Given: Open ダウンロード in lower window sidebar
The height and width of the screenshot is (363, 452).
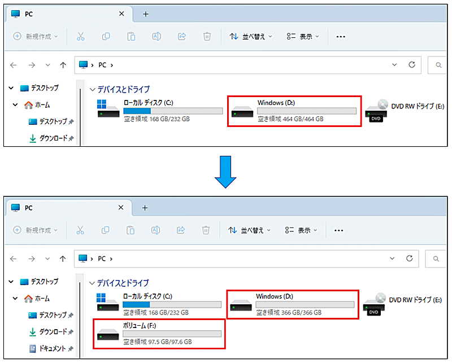Looking at the screenshot, I should (x=51, y=332).
